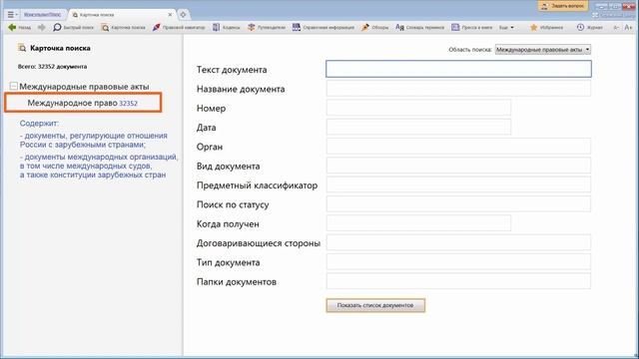The height and width of the screenshot is (359, 639).
Task: Launch Правовой навигатор compass icon
Action: tap(156, 27)
